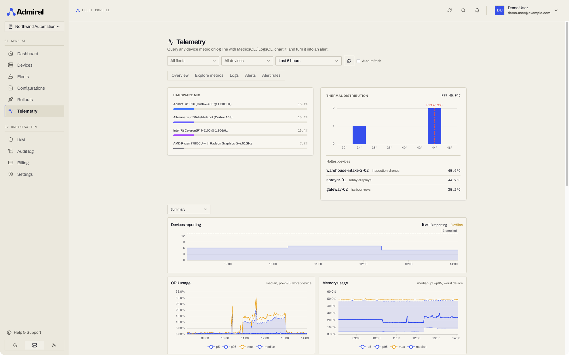The width and height of the screenshot is (569, 355).
Task: Switch to the Overview tab
Action: (180, 76)
